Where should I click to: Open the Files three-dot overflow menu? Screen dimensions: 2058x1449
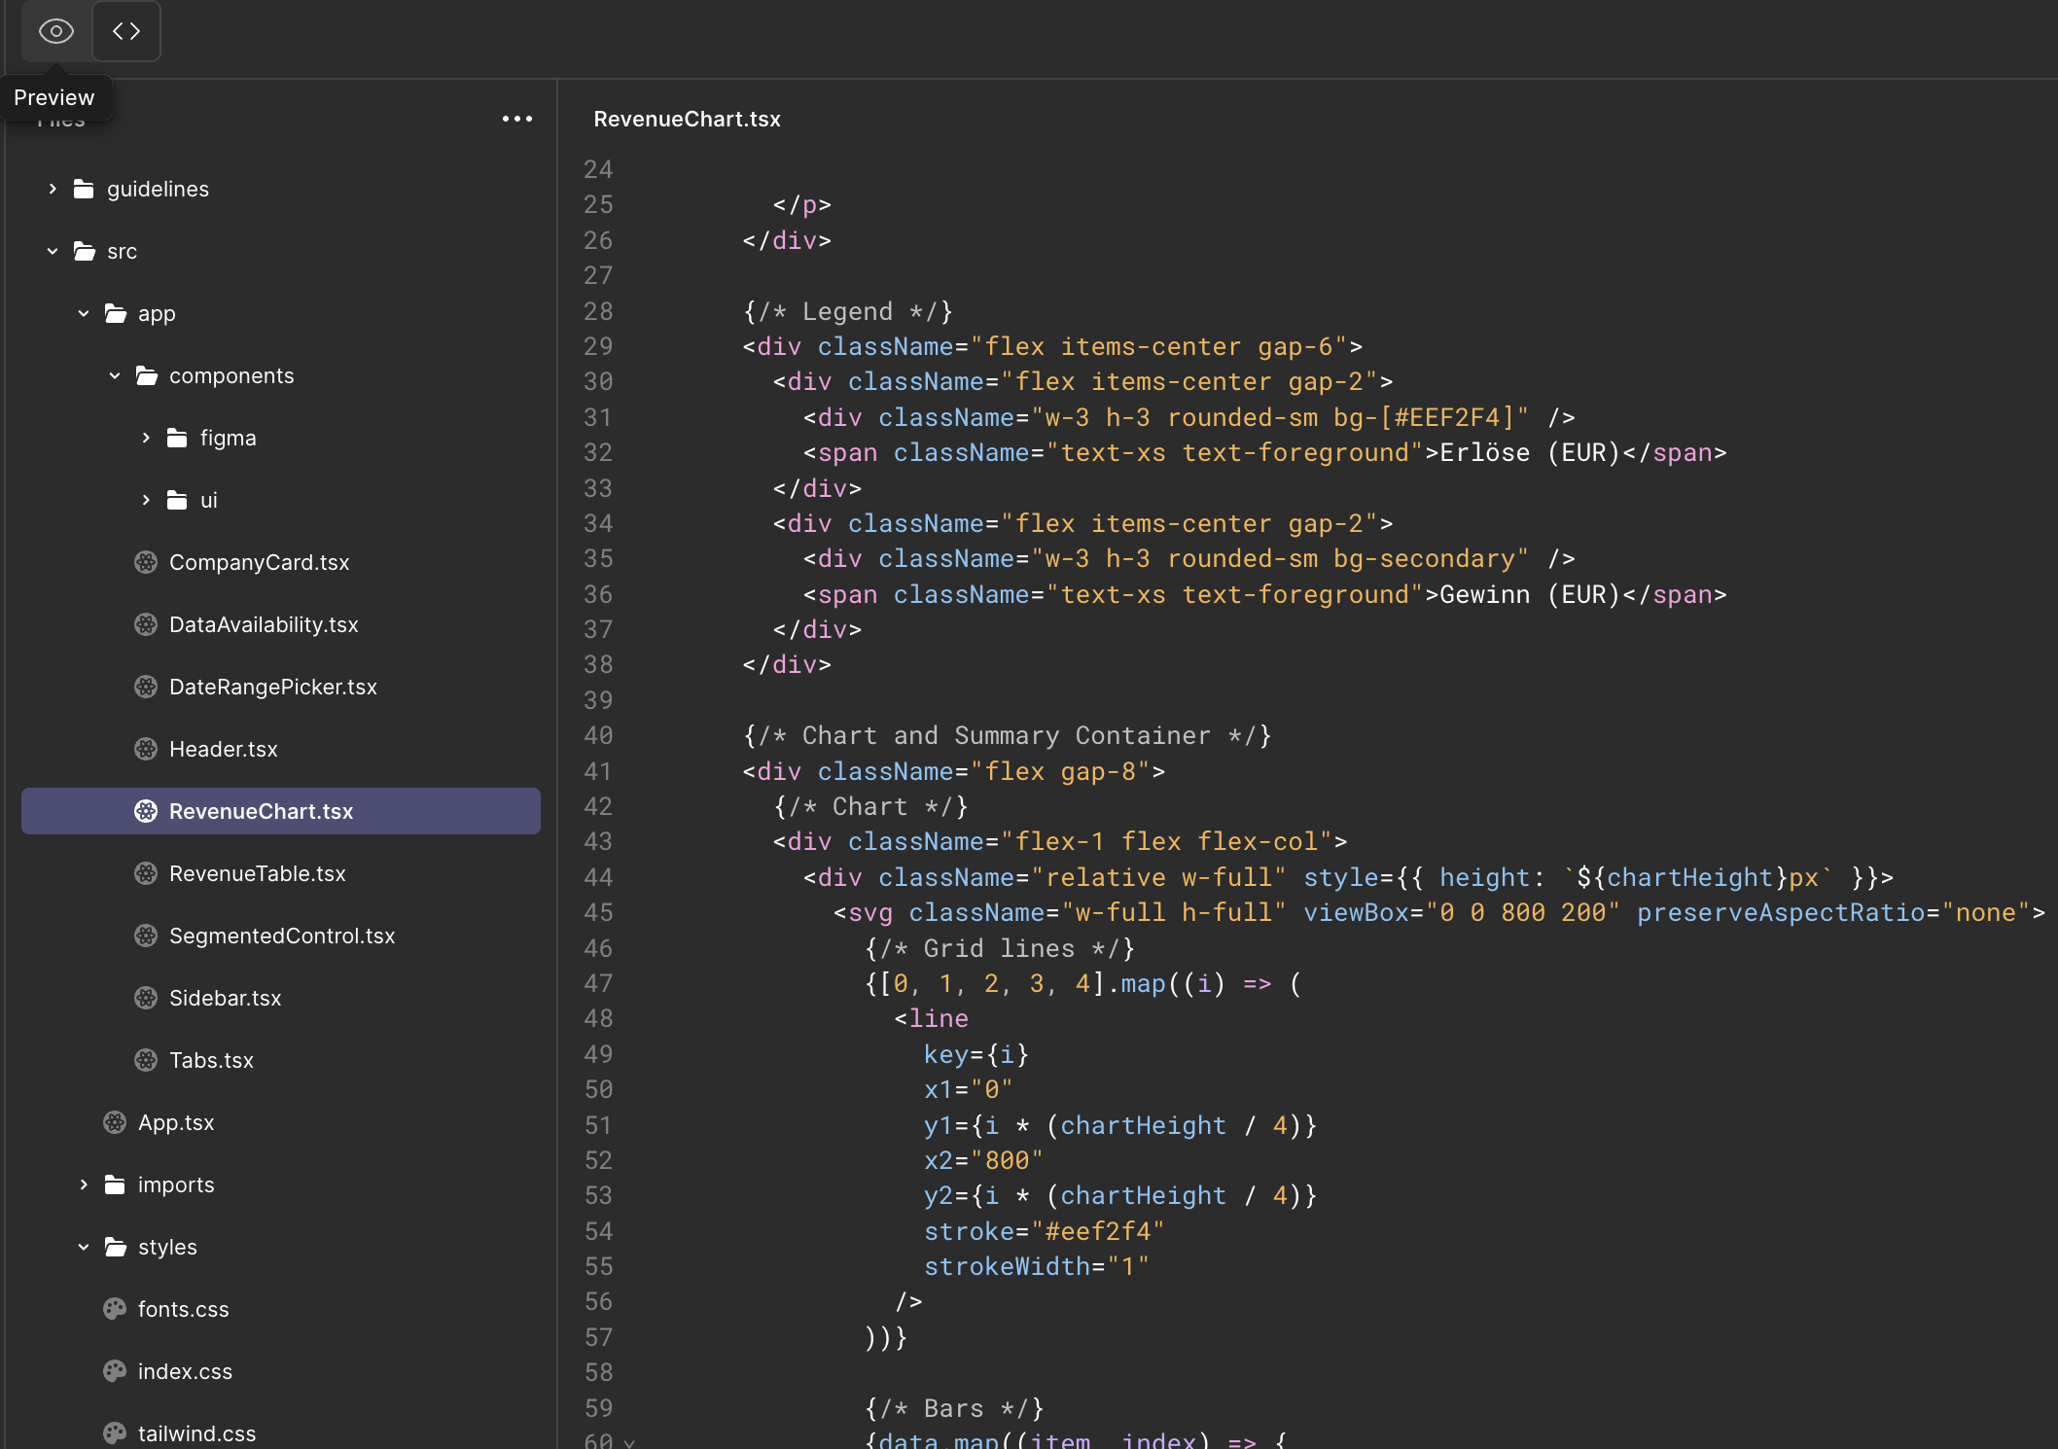516,118
